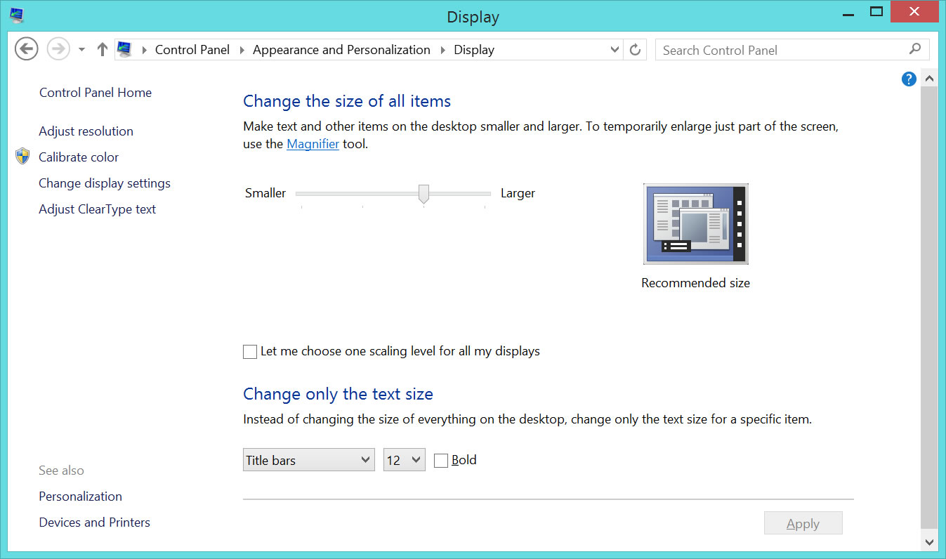Toggle the Bold checkbox
Image resolution: width=946 pixels, height=559 pixels.
(x=441, y=461)
